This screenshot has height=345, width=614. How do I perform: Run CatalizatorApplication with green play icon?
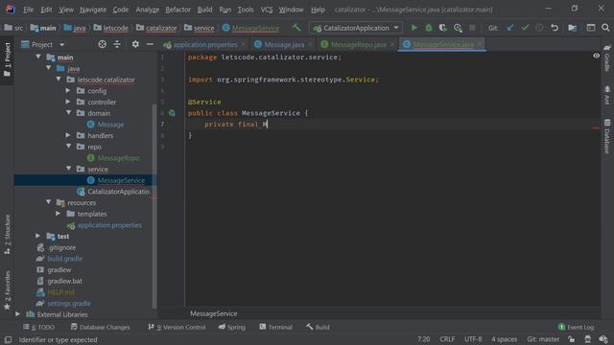coord(413,28)
